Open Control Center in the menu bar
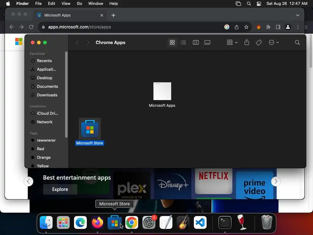The image size is (313, 235). coord(259,4)
